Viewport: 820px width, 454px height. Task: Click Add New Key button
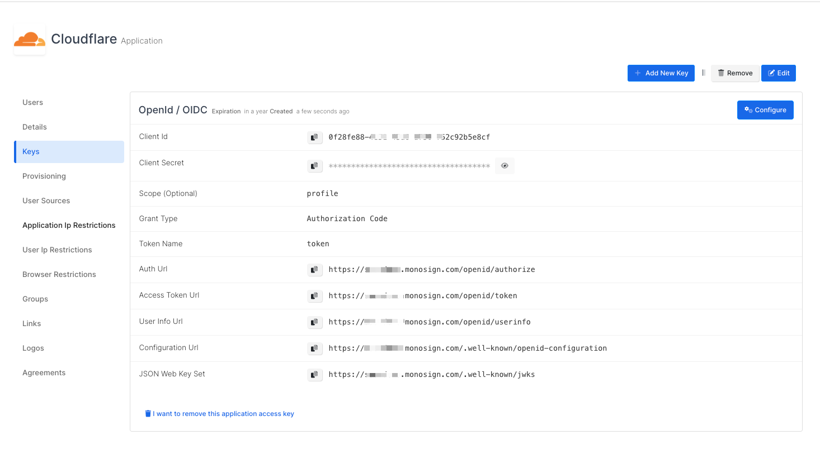click(x=661, y=73)
